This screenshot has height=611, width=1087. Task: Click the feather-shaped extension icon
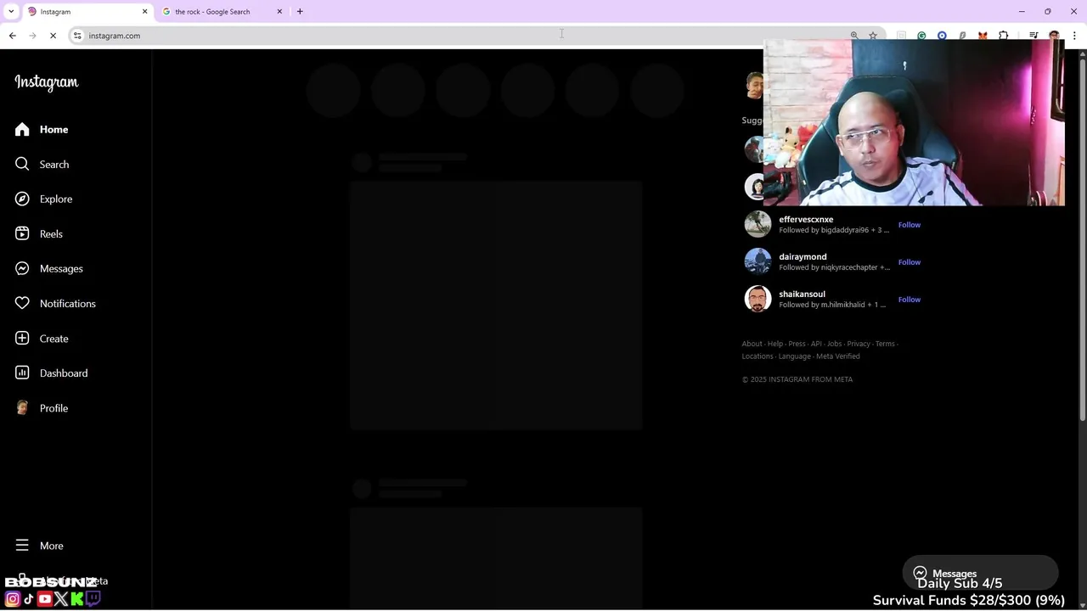tap(962, 36)
